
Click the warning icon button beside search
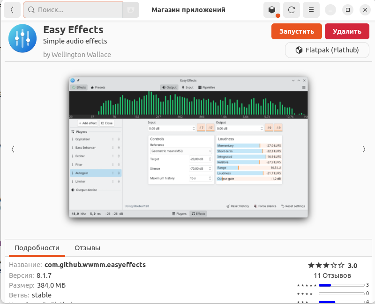pos(131,10)
